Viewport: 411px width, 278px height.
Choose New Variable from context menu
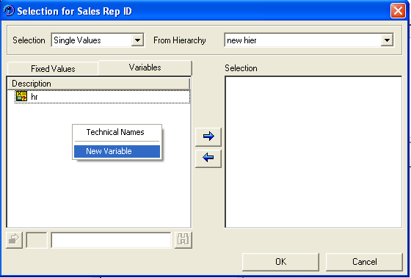coord(117,151)
